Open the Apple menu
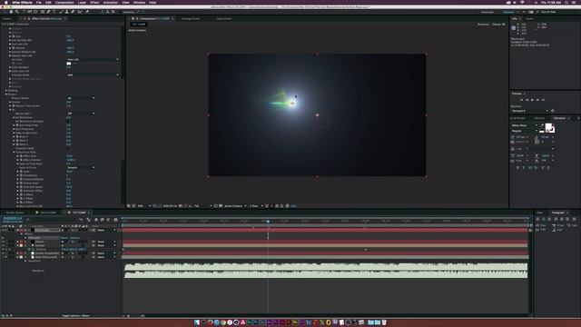581x327 pixels. tap(6, 2)
